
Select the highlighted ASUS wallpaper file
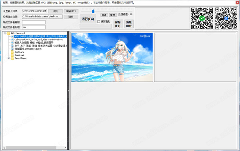[40, 36]
